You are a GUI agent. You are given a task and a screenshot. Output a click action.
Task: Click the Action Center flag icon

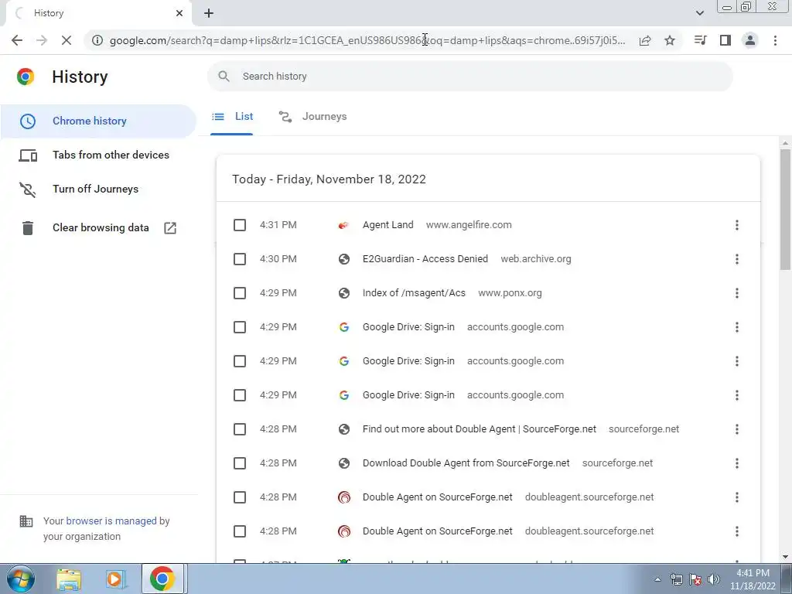[695, 579]
